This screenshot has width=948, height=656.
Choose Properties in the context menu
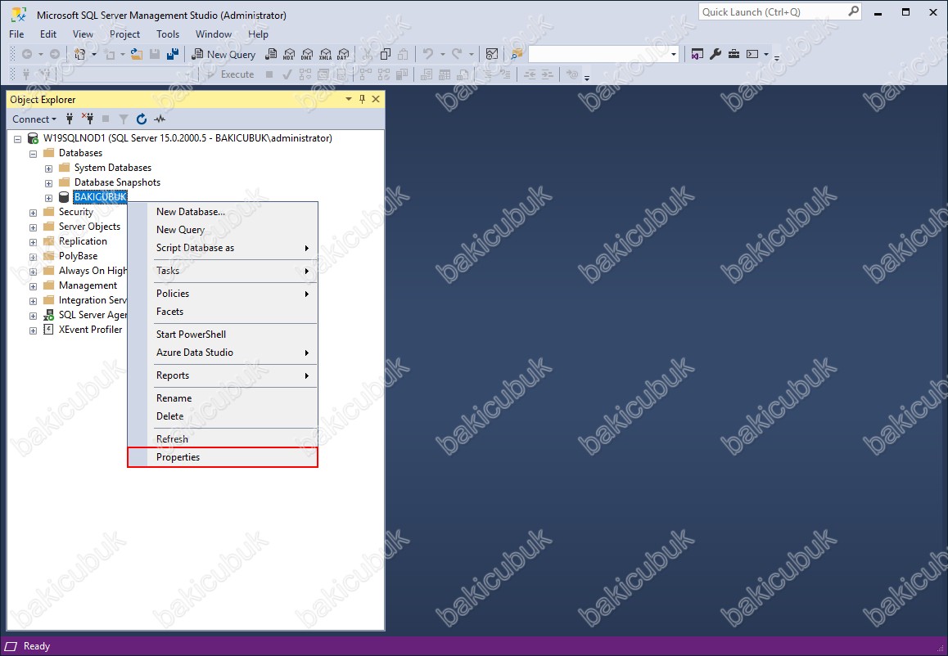pyautogui.click(x=223, y=457)
